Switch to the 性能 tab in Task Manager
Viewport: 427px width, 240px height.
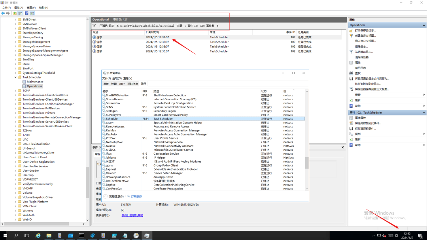click(x=114, y=84)
